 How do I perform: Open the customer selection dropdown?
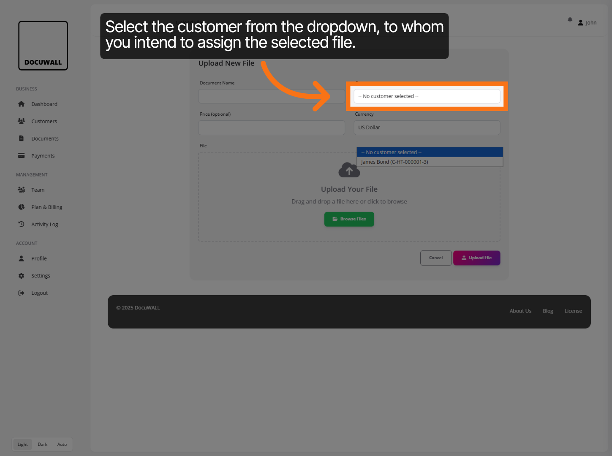point(427,96)
